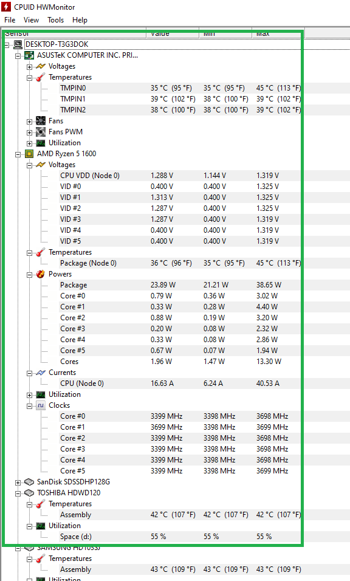Collapse the TOSHIBA HDWD120 node
This screenshot has height=581, width=350.
18,493
